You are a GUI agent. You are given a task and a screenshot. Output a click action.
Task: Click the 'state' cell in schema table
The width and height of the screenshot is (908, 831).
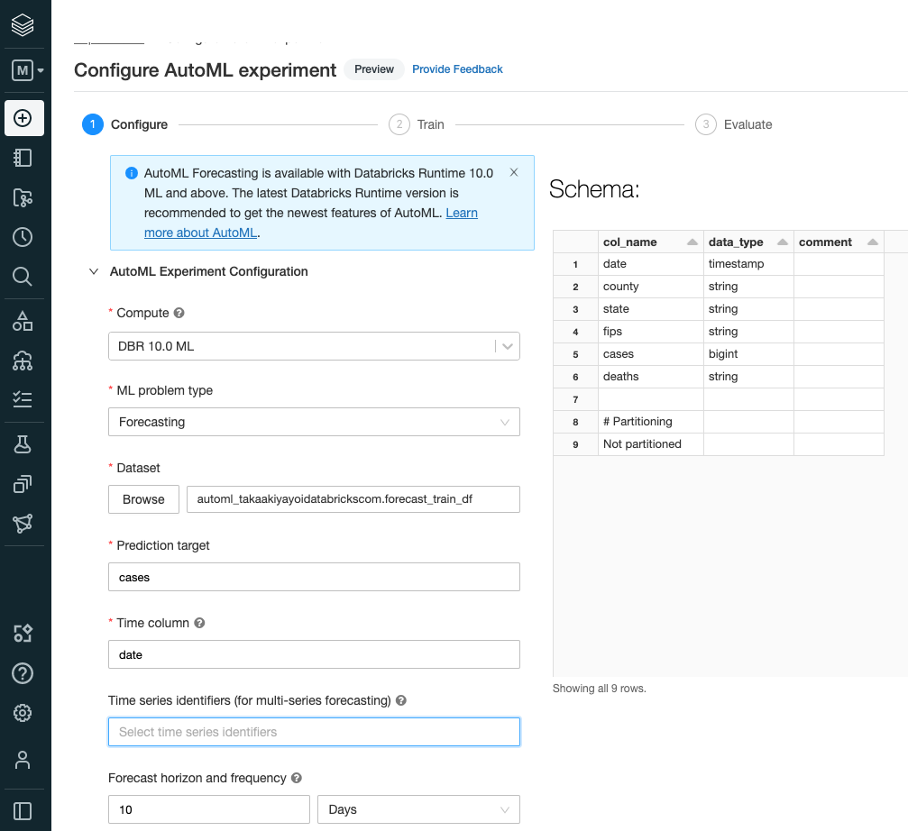(x=650, y=309)
